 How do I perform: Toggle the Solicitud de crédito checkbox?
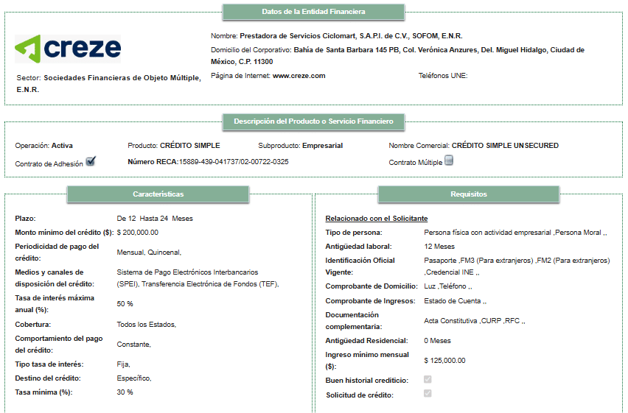point(428,393)
